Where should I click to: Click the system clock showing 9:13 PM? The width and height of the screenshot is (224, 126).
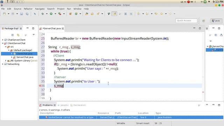tap(218, 2)
